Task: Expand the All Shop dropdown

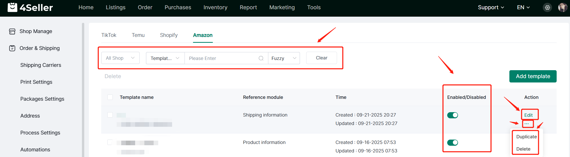Action: coord(120,58)
